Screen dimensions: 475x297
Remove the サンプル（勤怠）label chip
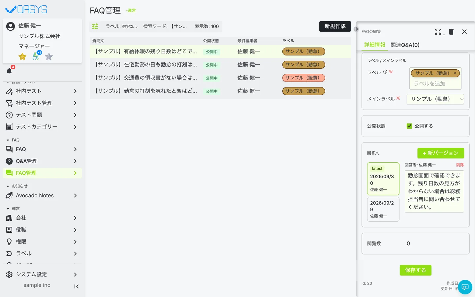(x=455, y=73)
